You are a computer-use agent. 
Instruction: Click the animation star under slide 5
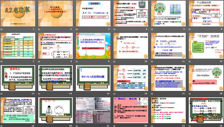coord(152,29)
